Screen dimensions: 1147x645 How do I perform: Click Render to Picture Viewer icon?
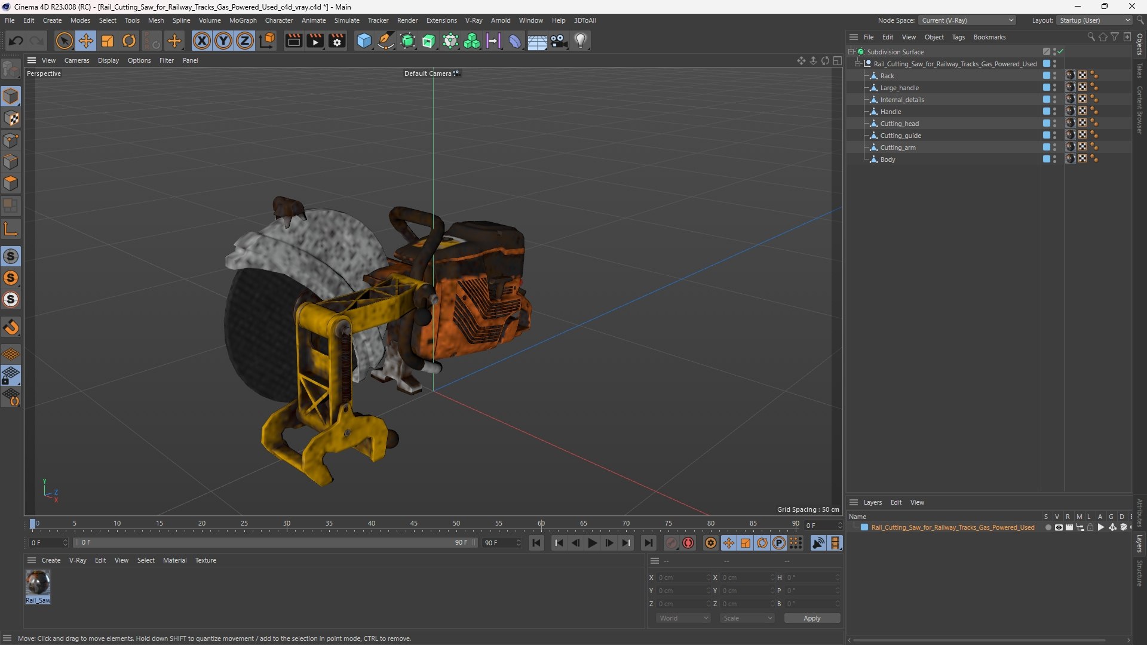pyautogui.click(x=315, y=41)
